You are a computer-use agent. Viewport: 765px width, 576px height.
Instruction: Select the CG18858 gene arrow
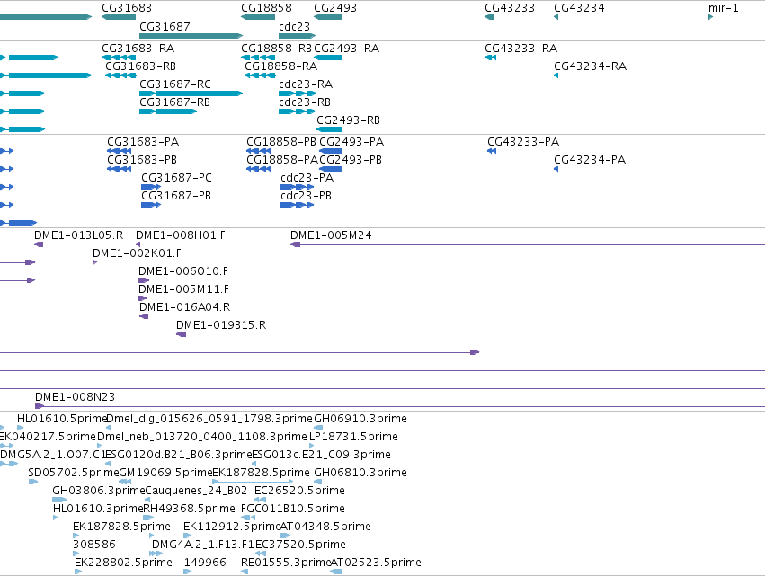258,17
